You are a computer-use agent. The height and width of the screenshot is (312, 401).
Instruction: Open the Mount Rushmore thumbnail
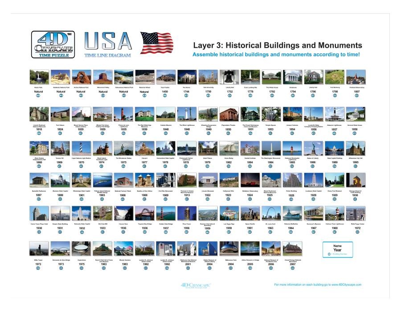271,180
